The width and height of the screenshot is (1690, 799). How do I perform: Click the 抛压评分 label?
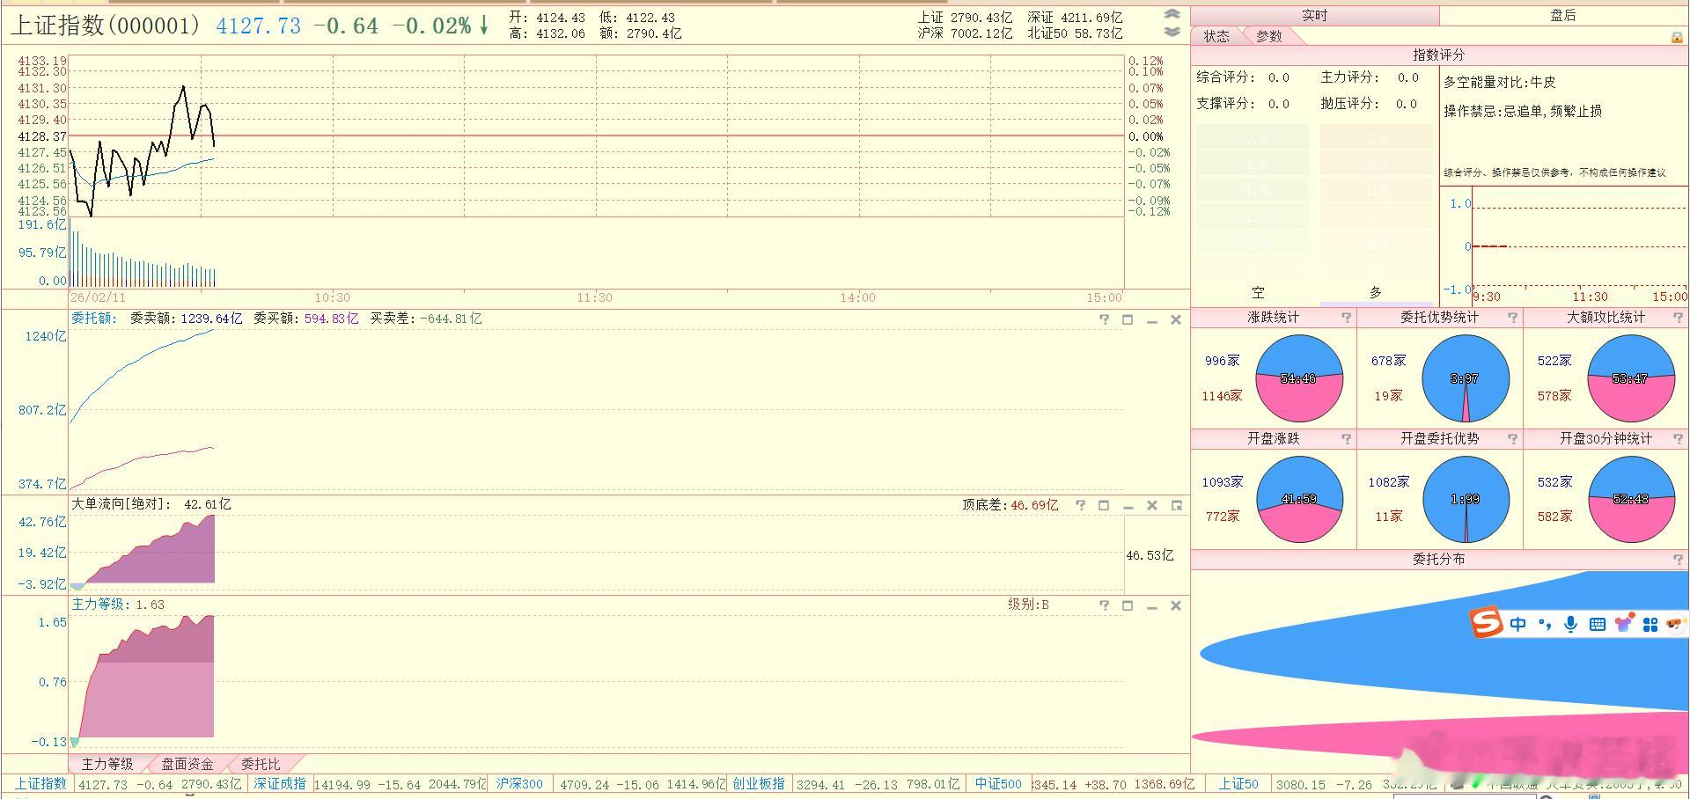1349,104
